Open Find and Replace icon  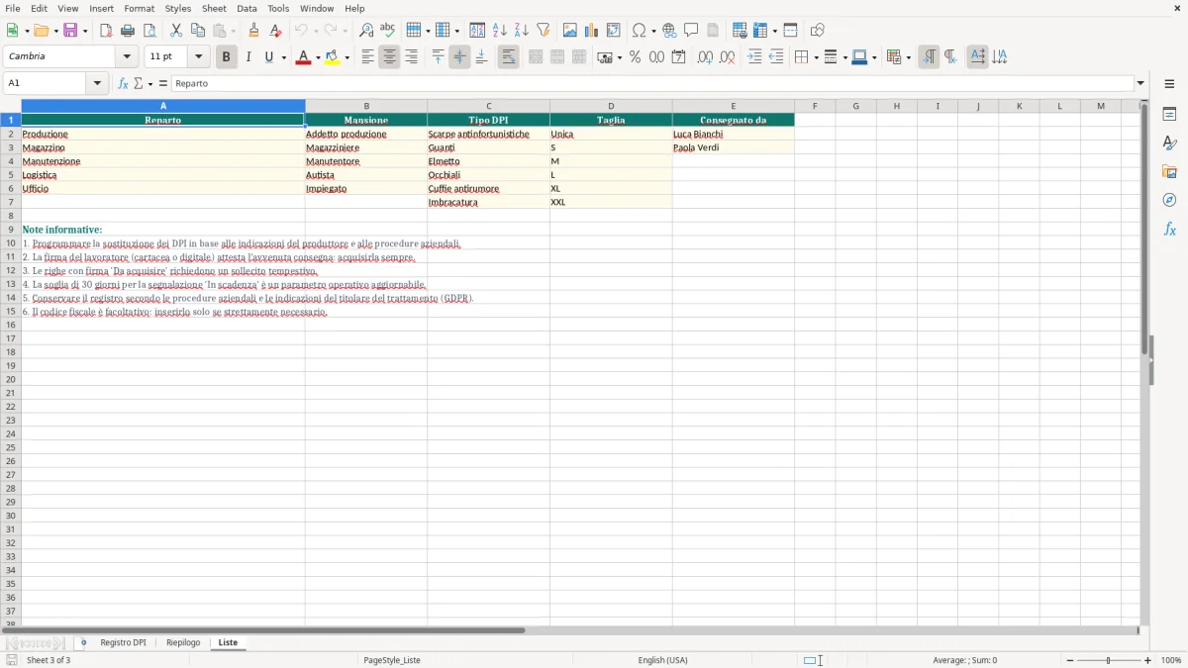(x=366, y=31)
